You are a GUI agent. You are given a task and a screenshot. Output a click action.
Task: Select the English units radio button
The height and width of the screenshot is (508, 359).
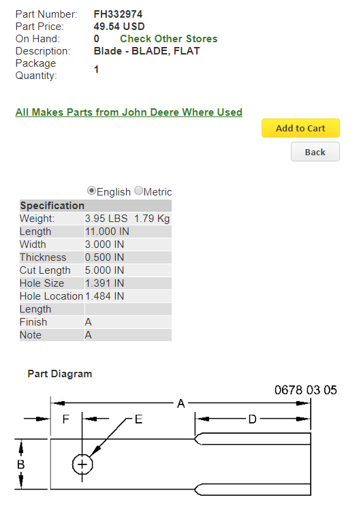click(x=91, y=191)
